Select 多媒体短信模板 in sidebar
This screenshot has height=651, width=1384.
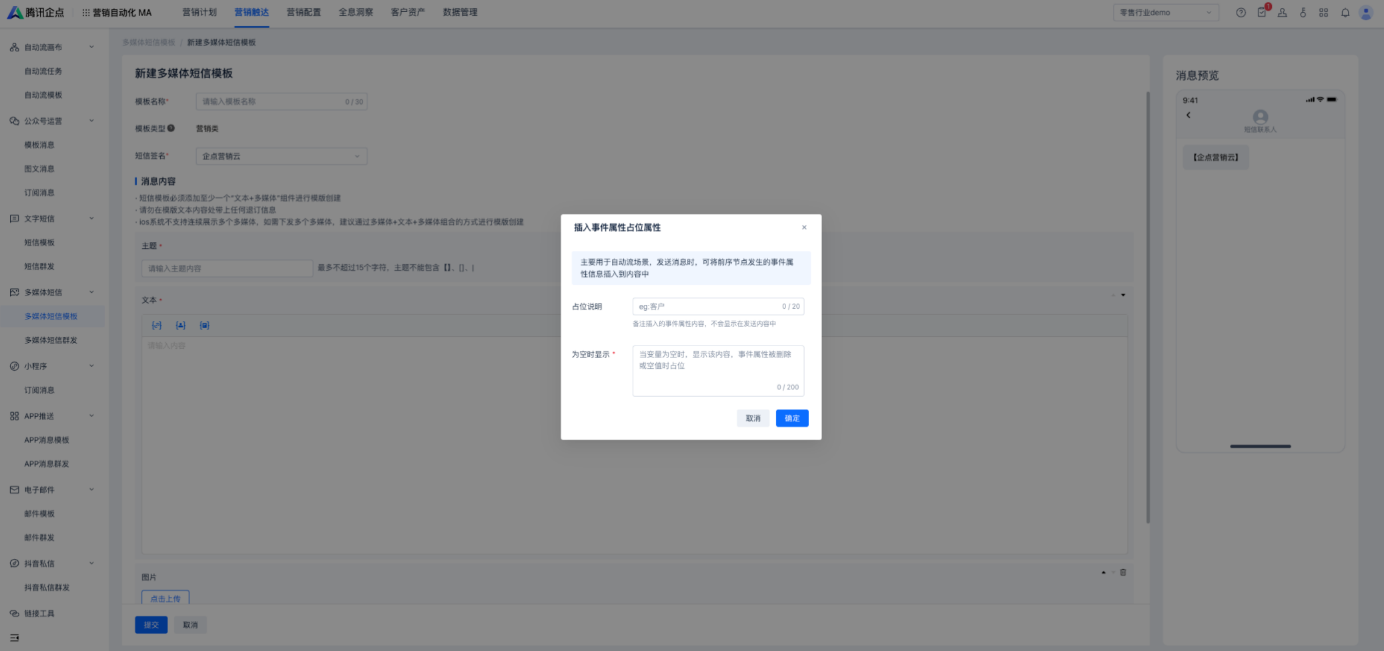51,316
